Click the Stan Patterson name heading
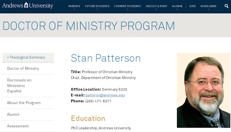 pos(106,58)
